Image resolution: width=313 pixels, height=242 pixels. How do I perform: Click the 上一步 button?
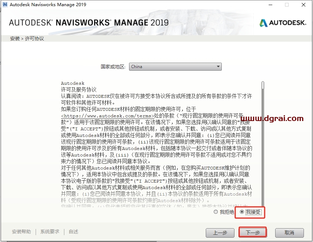click(220, 233)
